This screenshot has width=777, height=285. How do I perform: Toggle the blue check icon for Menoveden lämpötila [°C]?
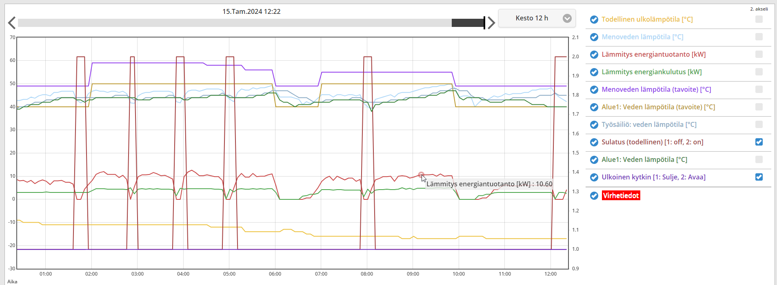(594, 37)
